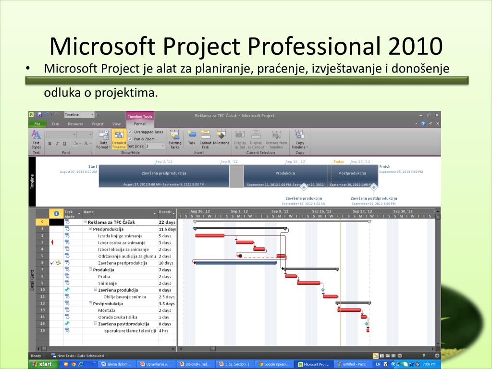Screen dimensions: 492x369
Task: Click the Gantt chart horizontal scrollbar thumb
Action: pyautogui.click(x=213, y=349)
